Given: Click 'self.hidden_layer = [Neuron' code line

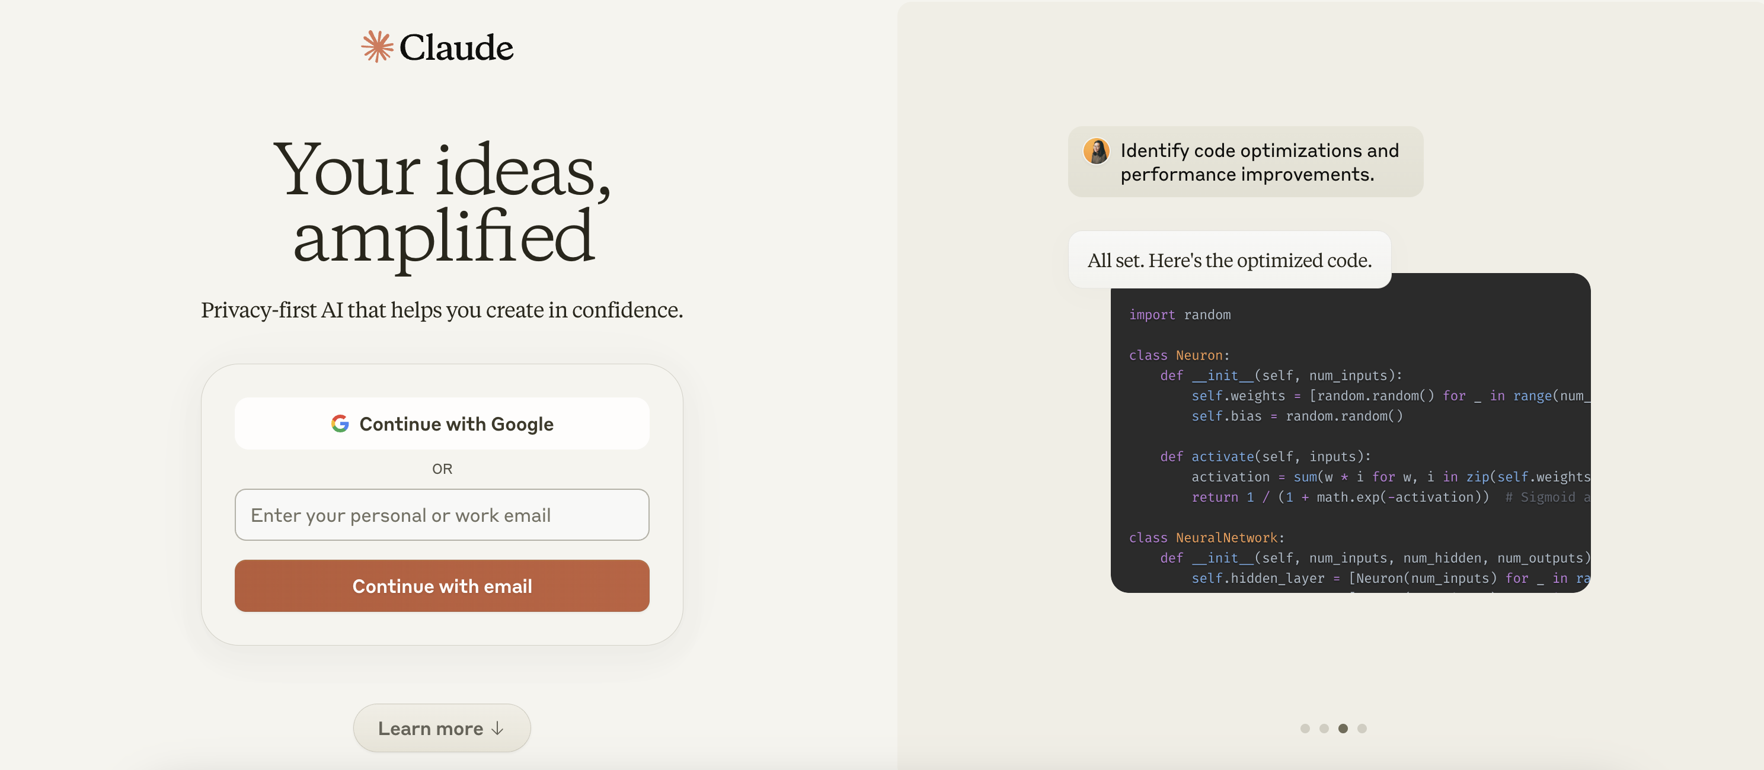Looking at the screenshot, I should click(x=1390, y=578).
